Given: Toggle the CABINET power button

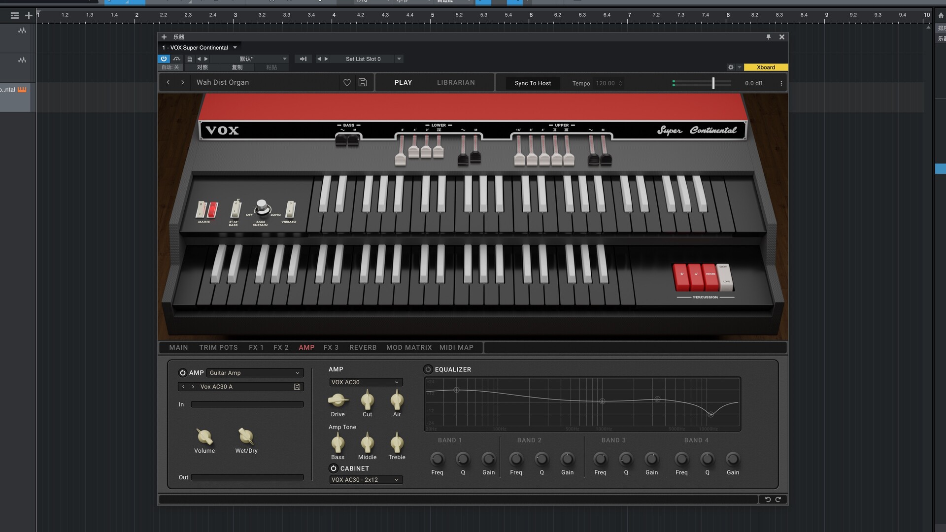Looking at the screenshot, I should click(334, 468).
